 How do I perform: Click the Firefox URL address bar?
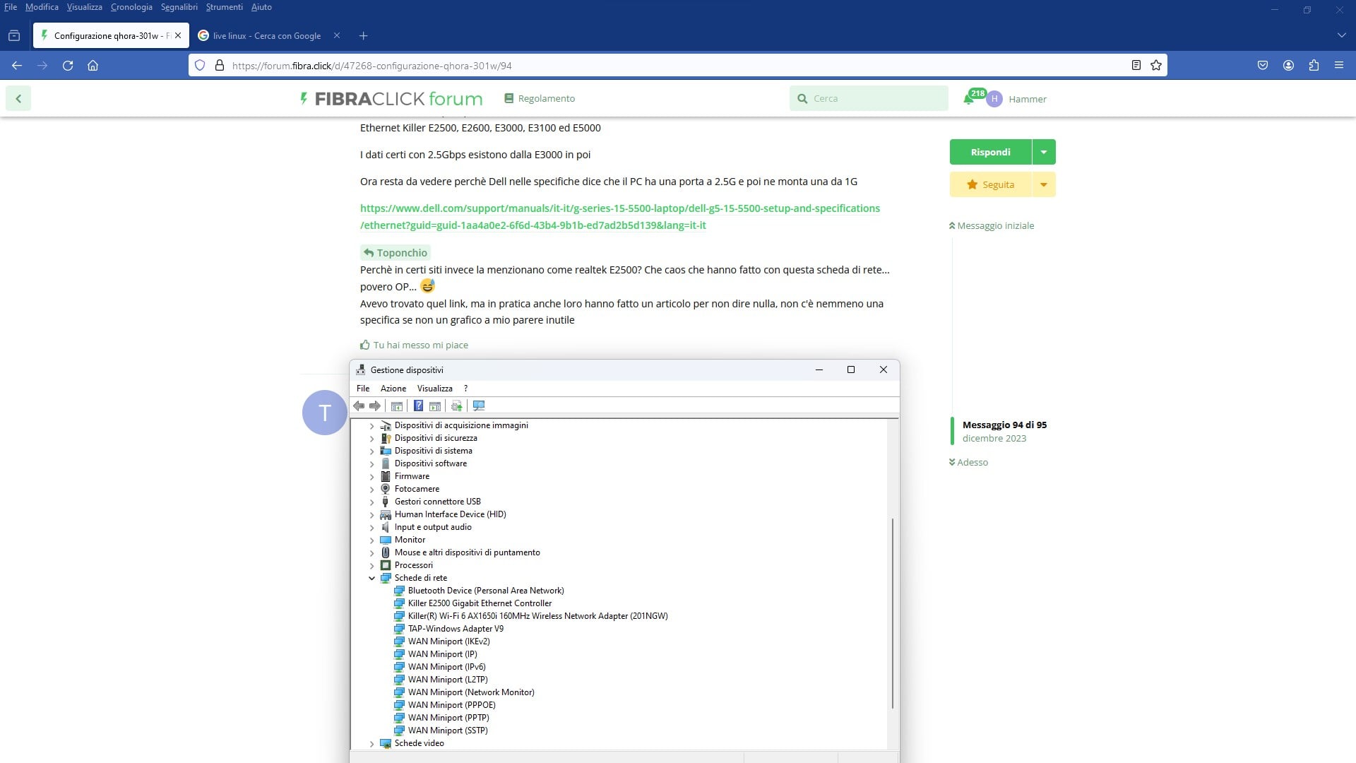point(678,65)
